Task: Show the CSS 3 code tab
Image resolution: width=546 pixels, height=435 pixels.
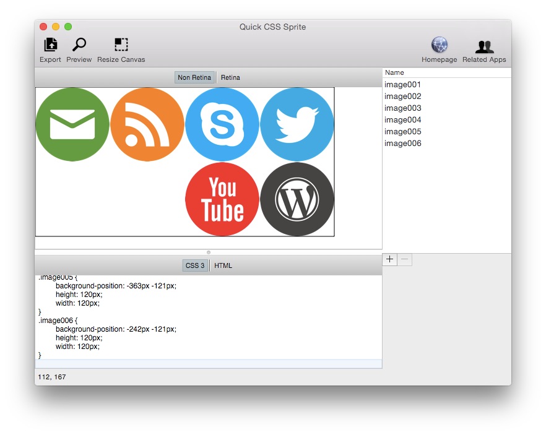Action: (195, 265)
